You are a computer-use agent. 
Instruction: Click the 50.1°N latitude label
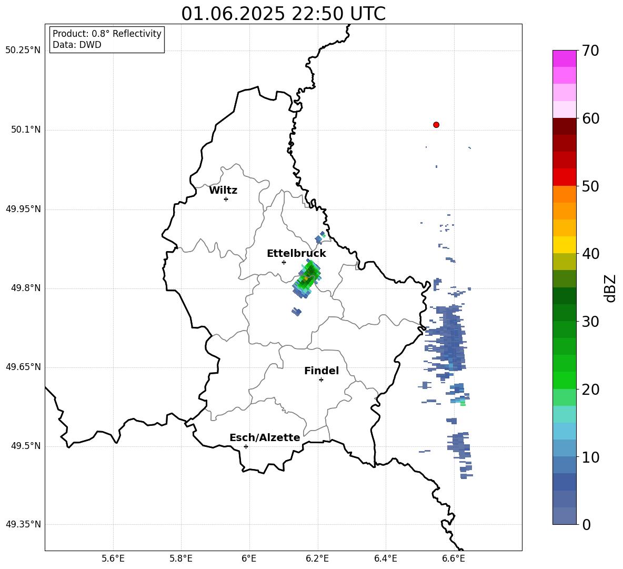click(x=26, y=130)
